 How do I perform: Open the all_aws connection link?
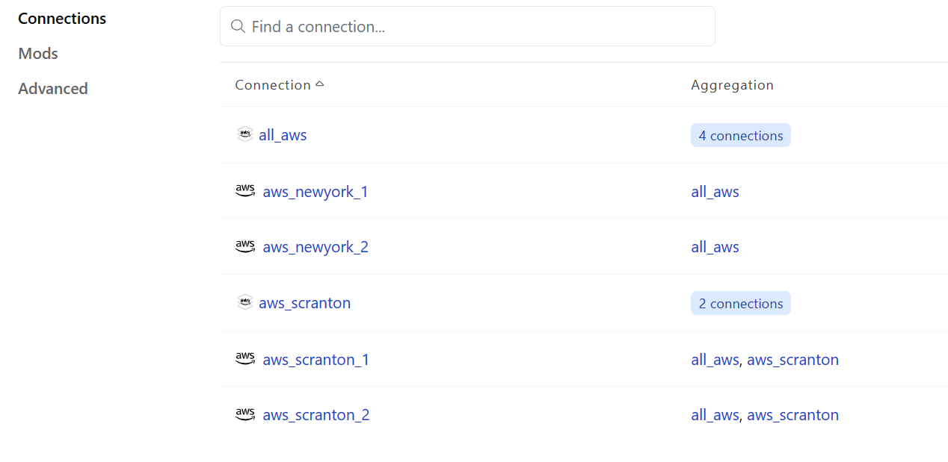click(283, 135)
